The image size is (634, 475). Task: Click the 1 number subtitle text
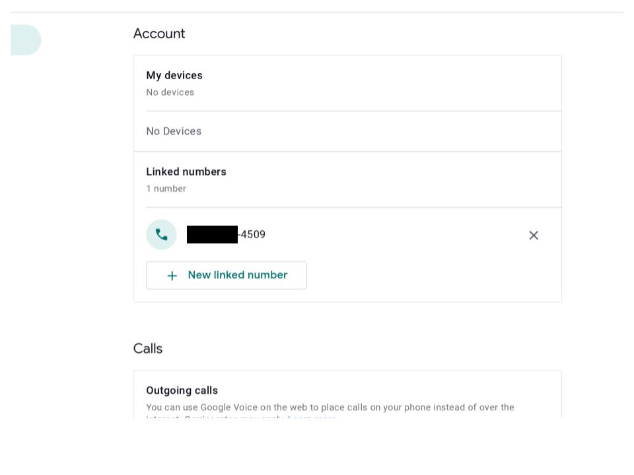[166, 189]
